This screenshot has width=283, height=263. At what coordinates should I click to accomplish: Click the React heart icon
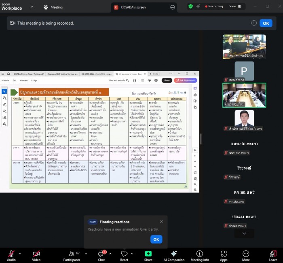tap(124, 255)
